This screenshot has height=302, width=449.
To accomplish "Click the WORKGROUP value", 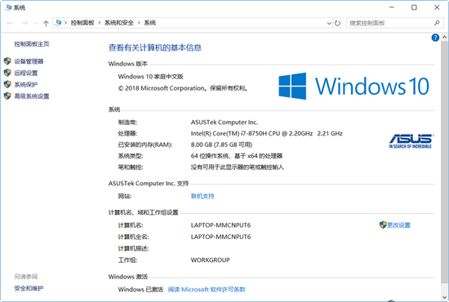I will click(210, 260).
